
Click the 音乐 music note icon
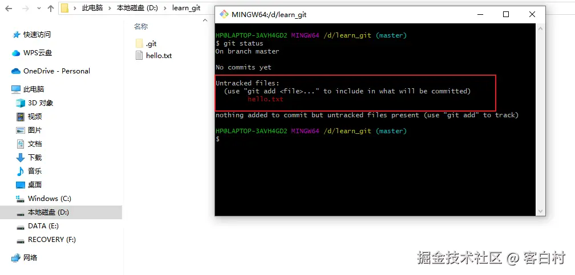21,171
